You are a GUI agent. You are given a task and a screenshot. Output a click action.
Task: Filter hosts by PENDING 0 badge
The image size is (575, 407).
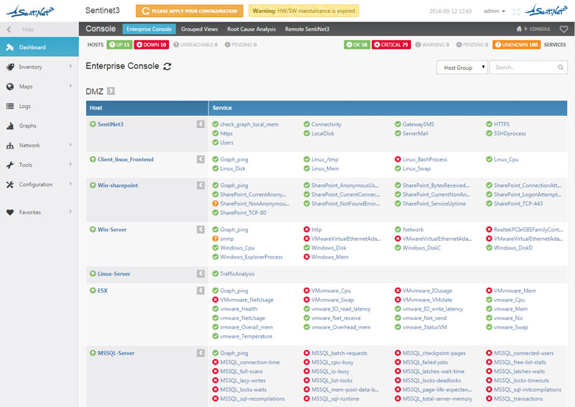[x=241, y=45]
